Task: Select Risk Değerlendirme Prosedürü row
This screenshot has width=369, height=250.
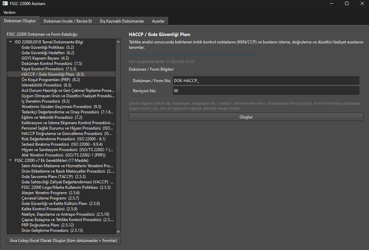Action: pyautogui.click(x=62, y=139)
